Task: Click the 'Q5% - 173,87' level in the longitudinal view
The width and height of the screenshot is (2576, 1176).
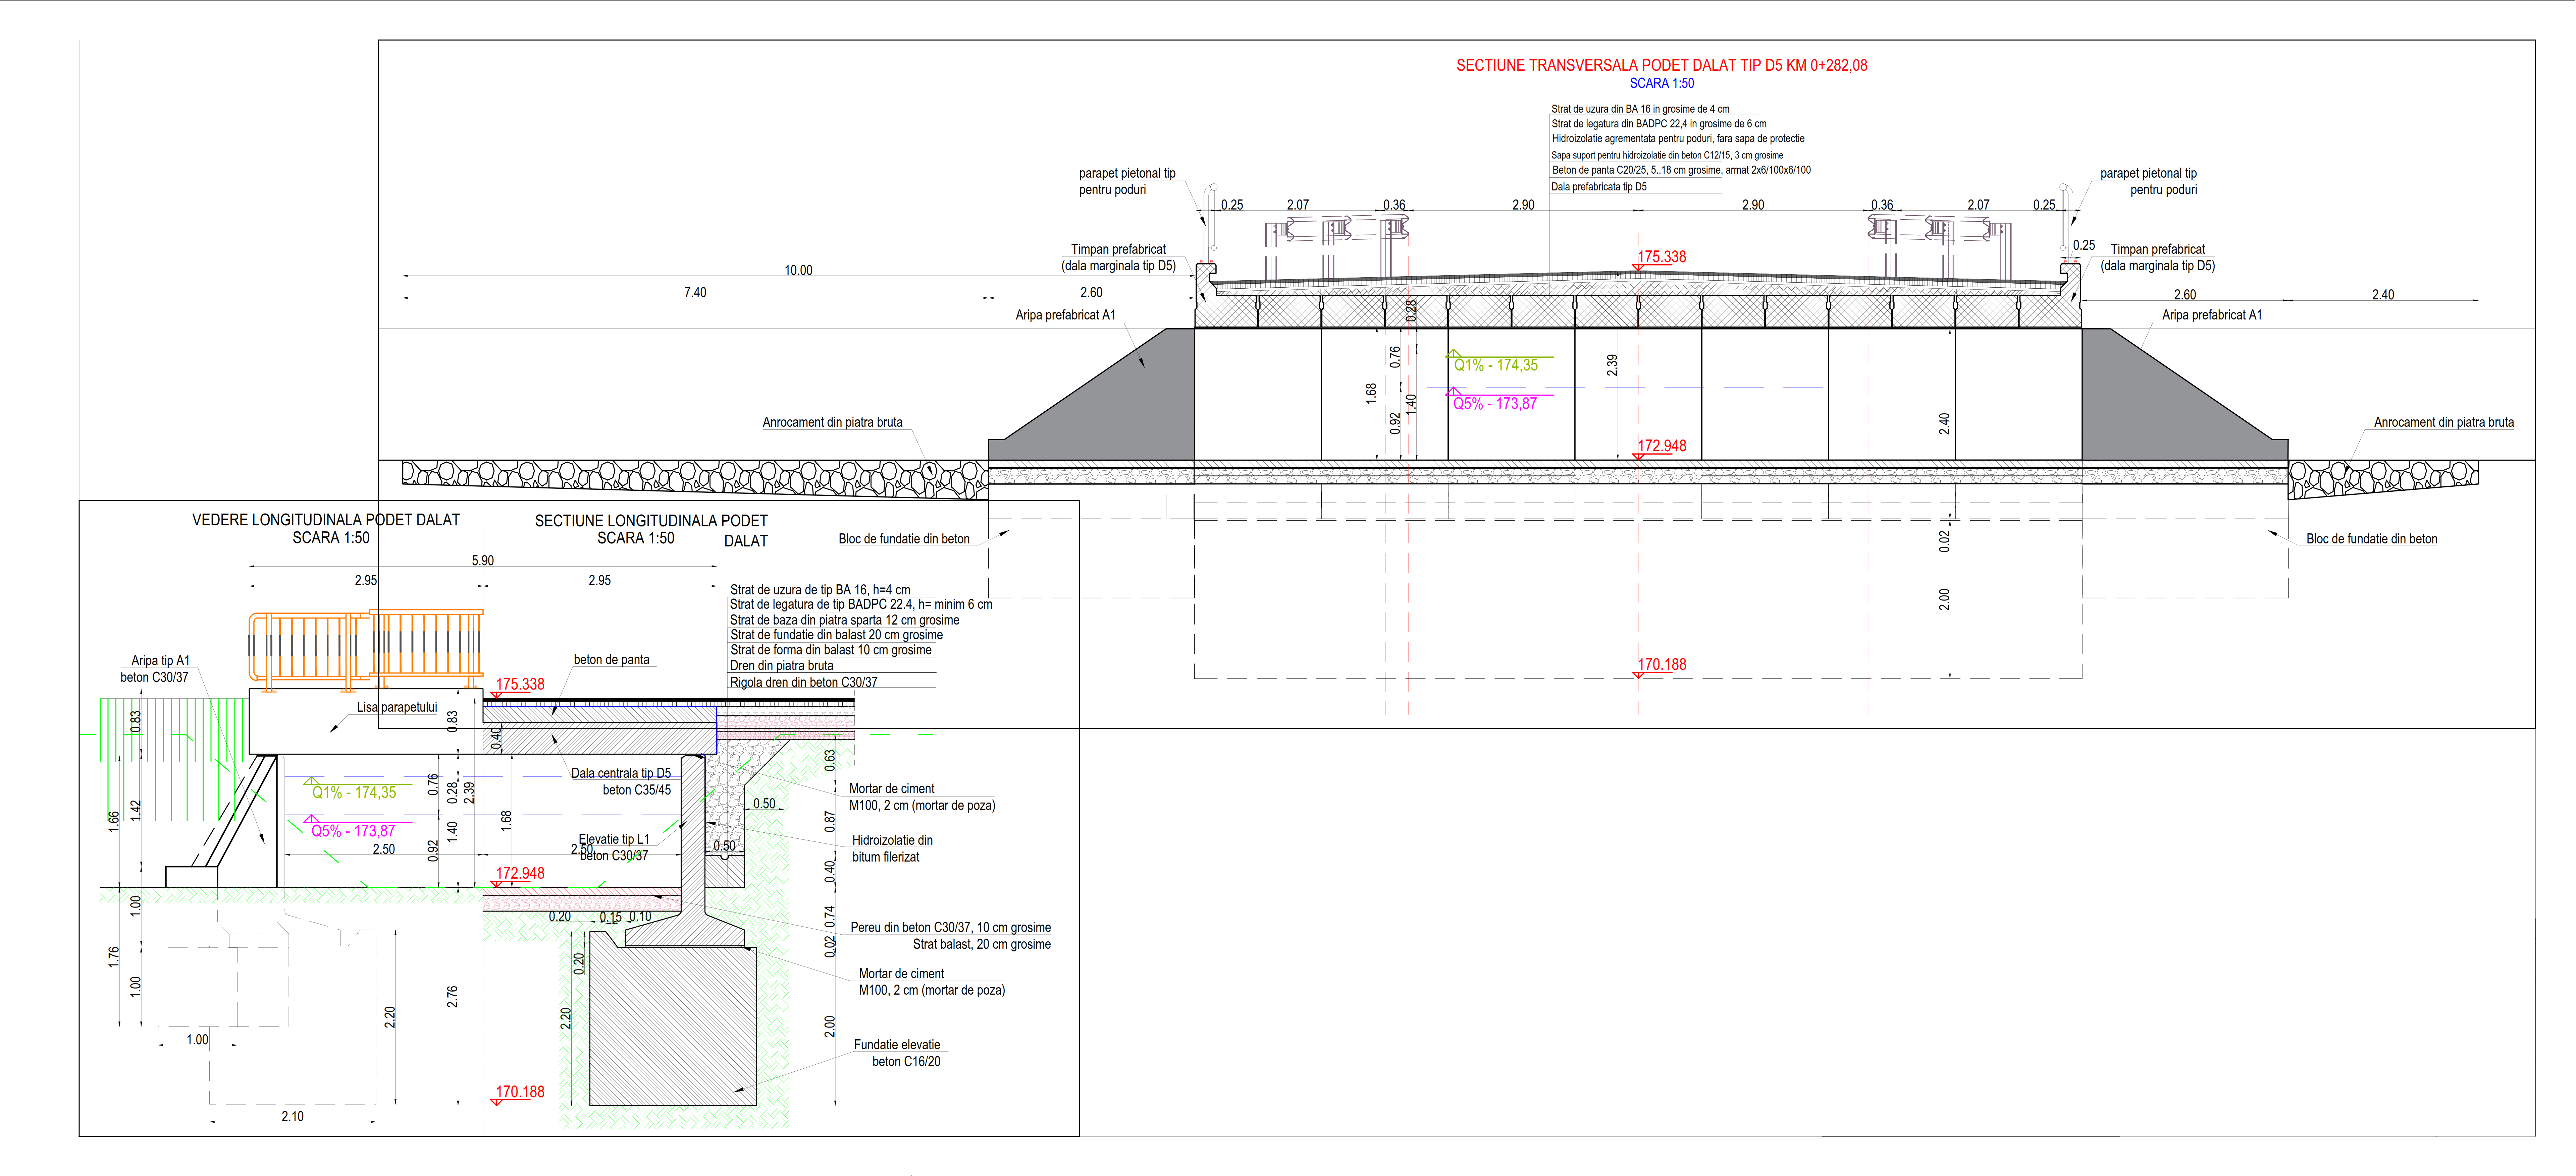Action: pyautogui.click(x=353, y=831)
